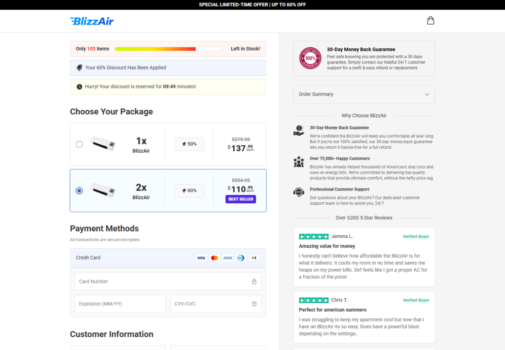Click the 'Customer Information' heading
Screen dimensions: 505x350
click(111, 334)
